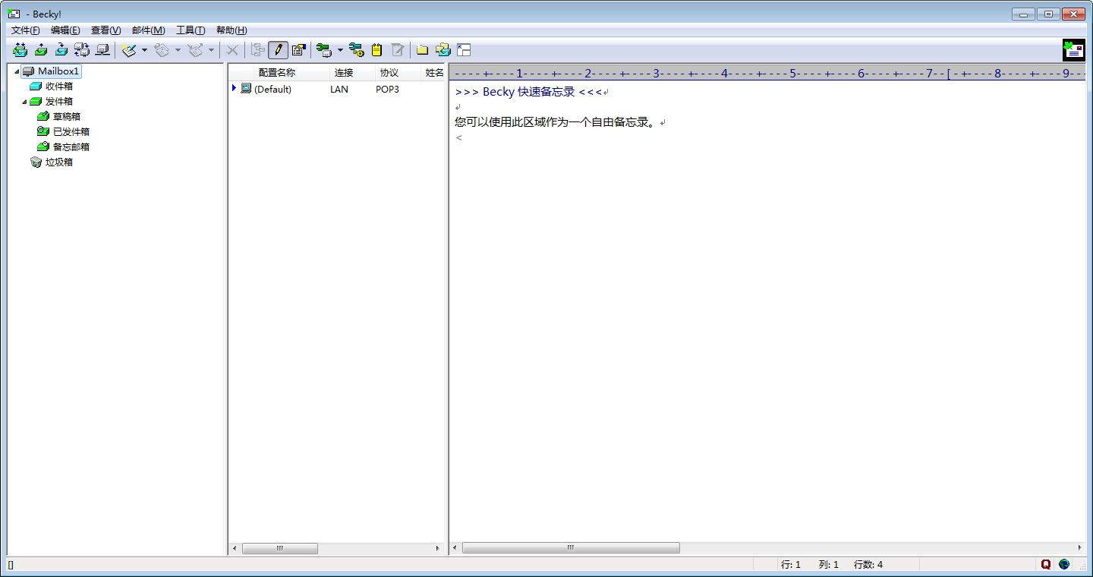Click the globe icon in status bar

pos(1064,564)
